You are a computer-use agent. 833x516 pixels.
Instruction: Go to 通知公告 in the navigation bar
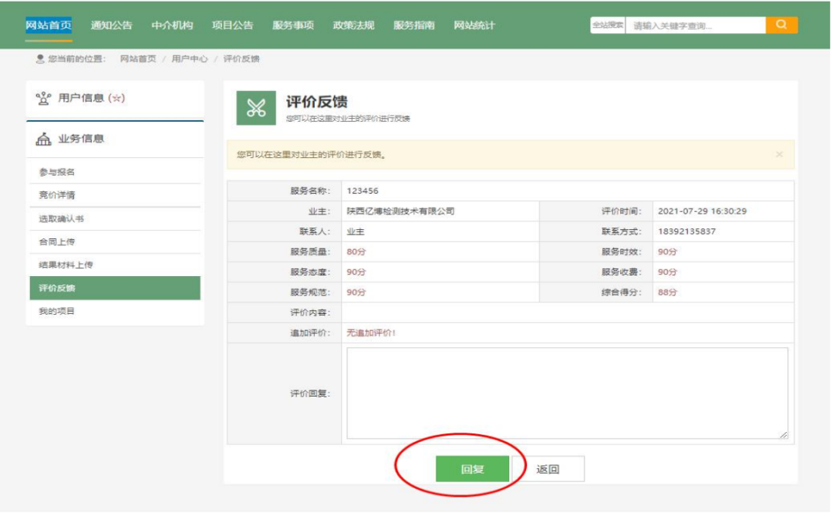[112, 25]
